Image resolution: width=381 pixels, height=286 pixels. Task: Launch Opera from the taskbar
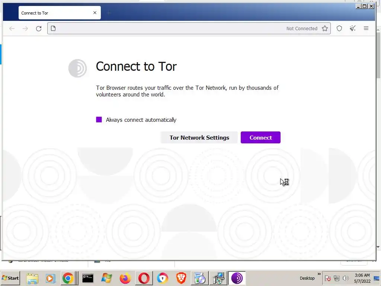(144, 278)
